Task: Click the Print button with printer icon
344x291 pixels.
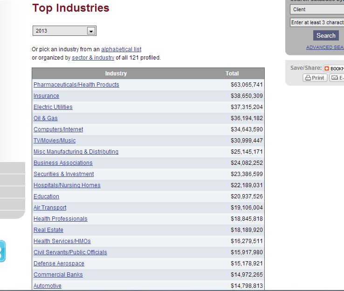Action: tap(315, 78)
